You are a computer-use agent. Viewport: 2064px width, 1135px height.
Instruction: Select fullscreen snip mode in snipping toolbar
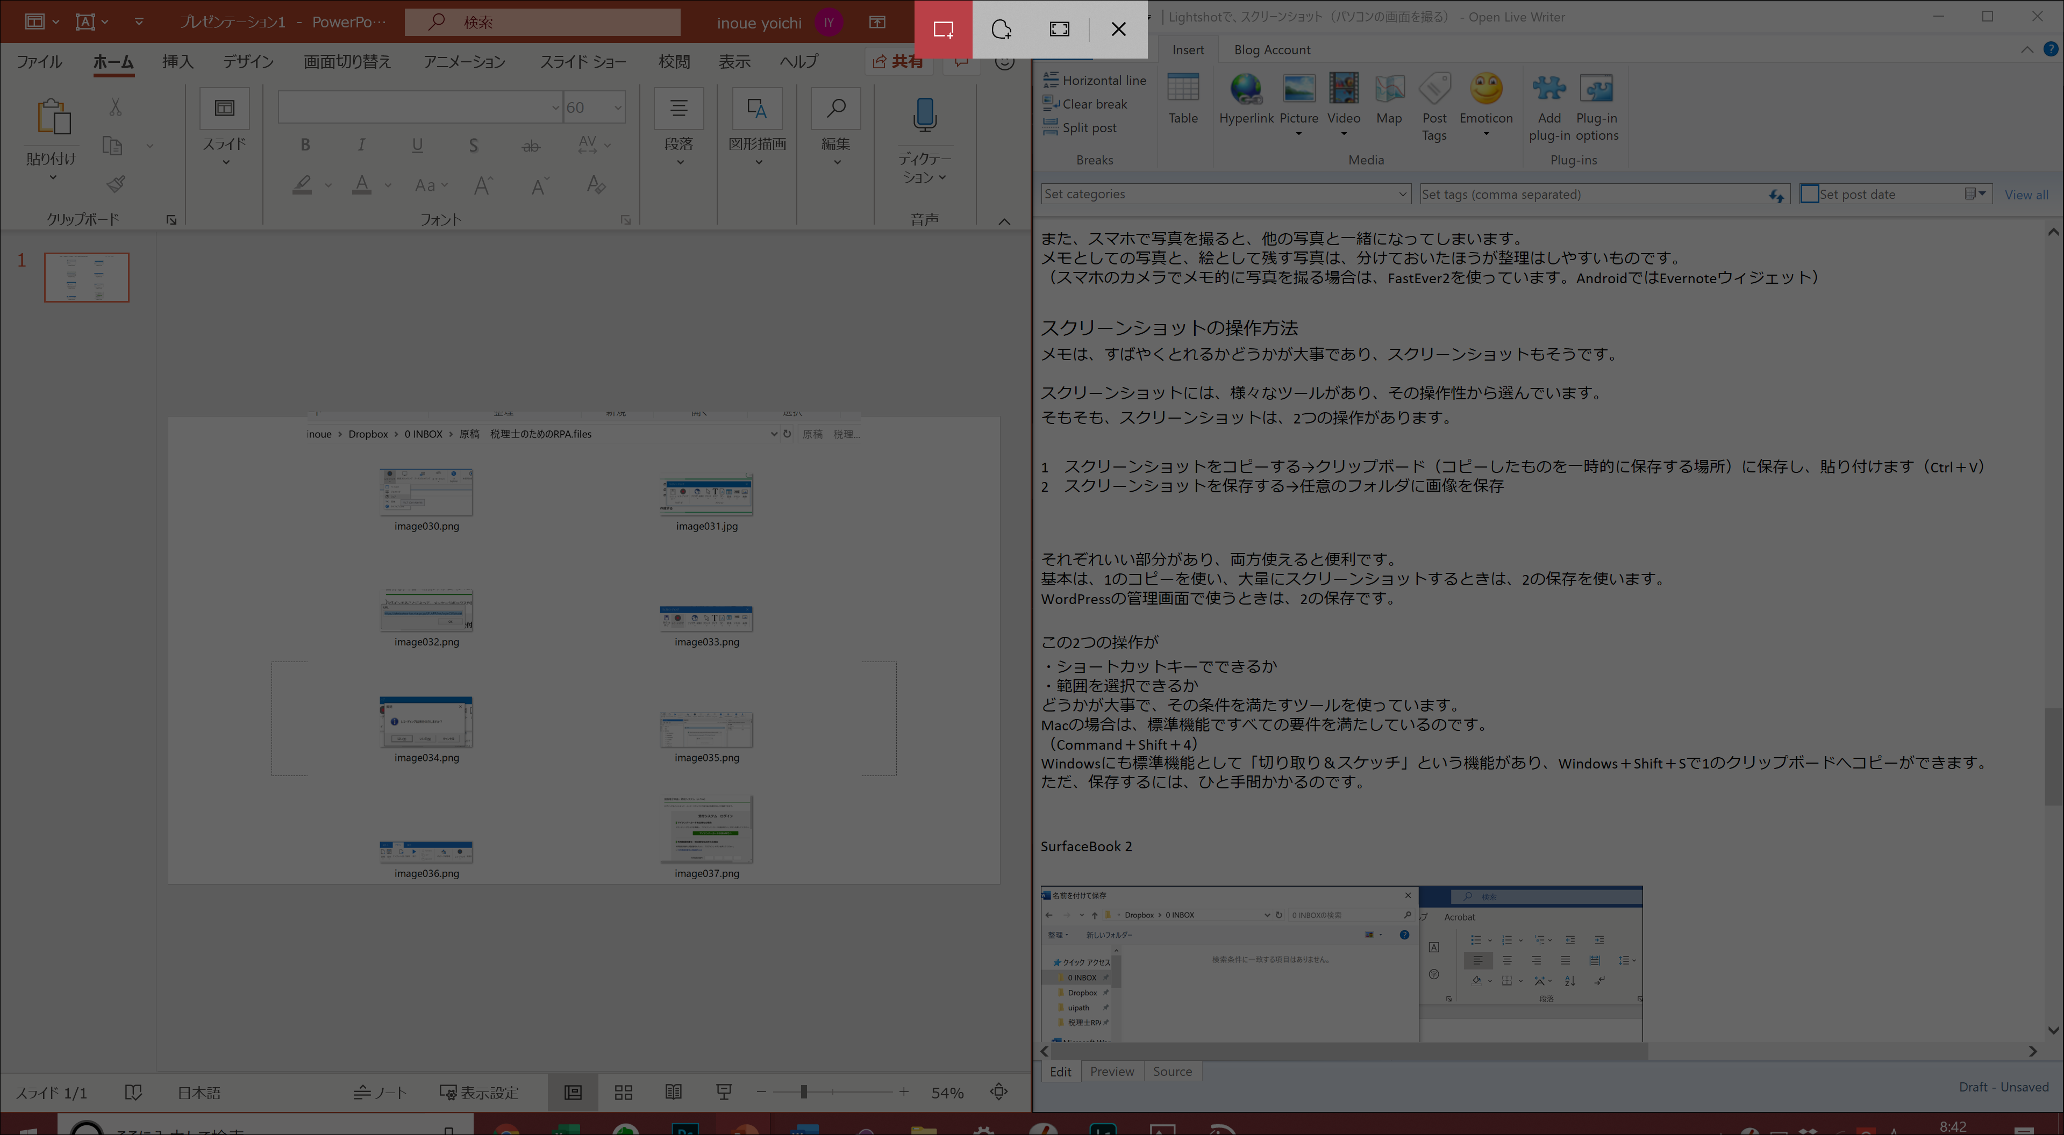tap(1059, 30)
